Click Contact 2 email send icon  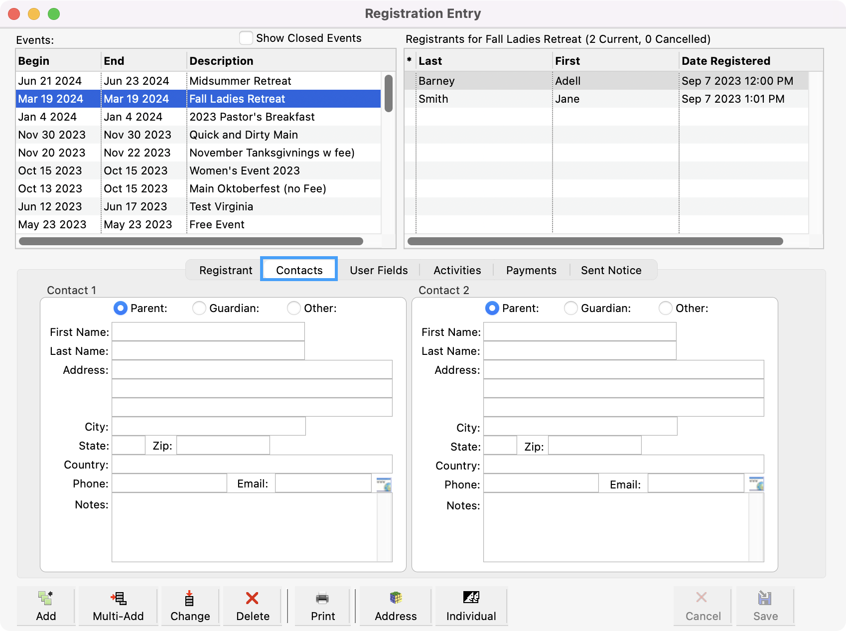click(x=756, y=484)
